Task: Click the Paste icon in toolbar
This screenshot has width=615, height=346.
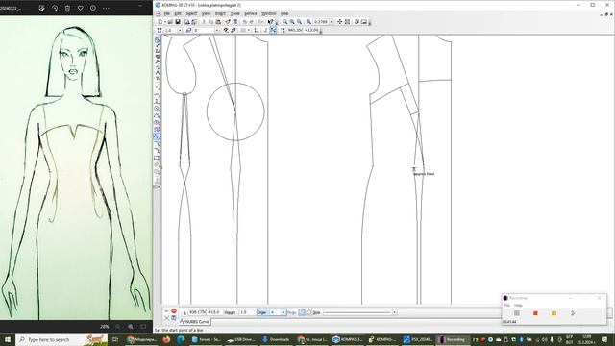Action: click(x=218, y=22)
